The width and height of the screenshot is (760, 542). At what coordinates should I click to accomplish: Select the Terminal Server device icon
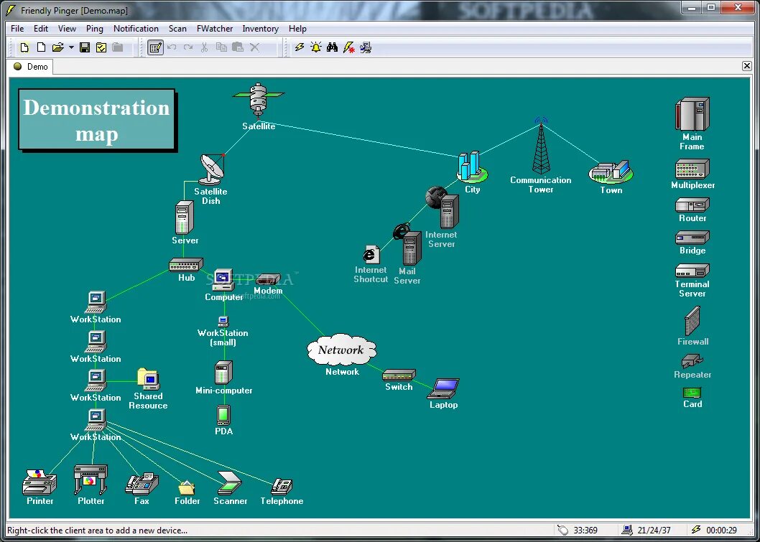[692, 271]
